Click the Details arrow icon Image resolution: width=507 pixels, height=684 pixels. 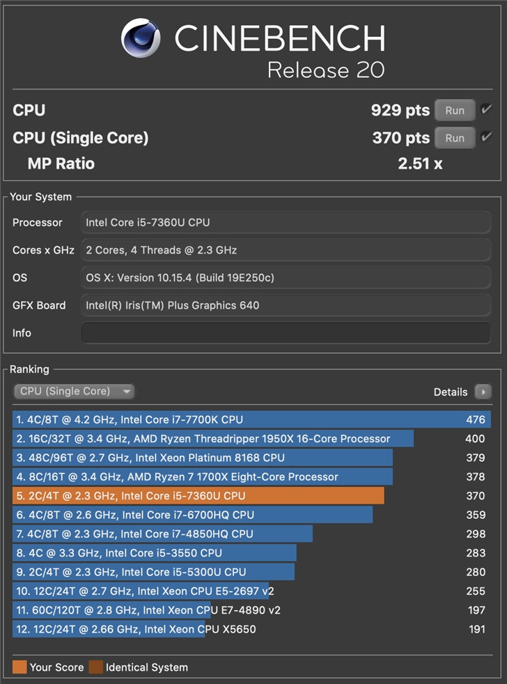coord(483,392)
